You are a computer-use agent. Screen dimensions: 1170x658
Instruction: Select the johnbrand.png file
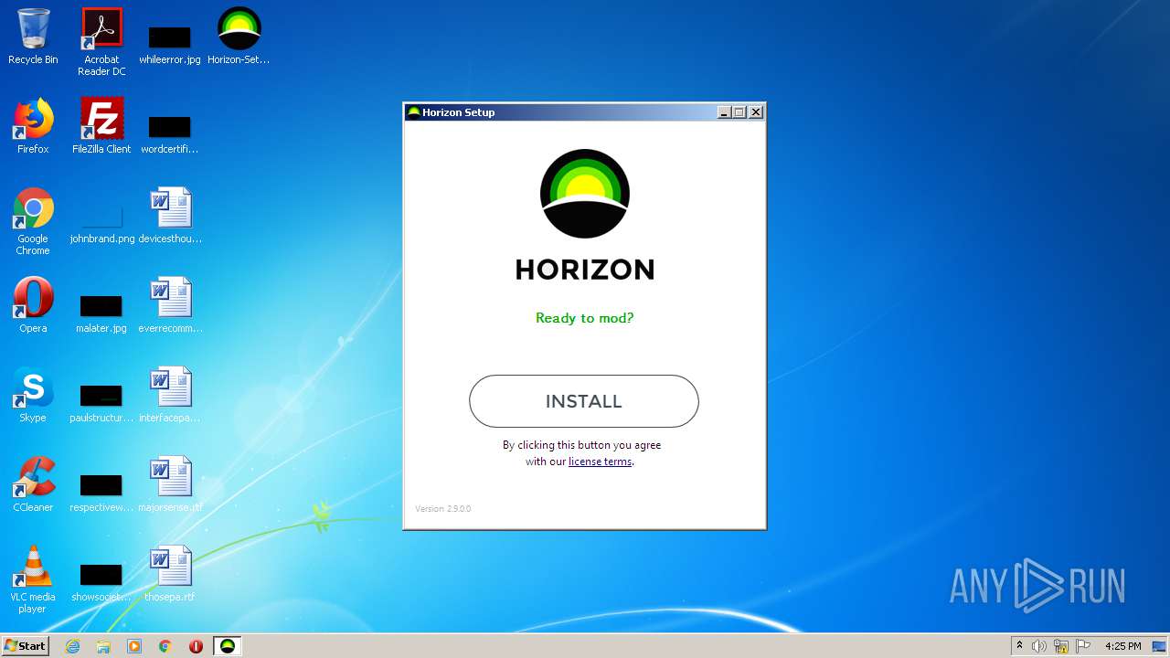coord(101,221)
